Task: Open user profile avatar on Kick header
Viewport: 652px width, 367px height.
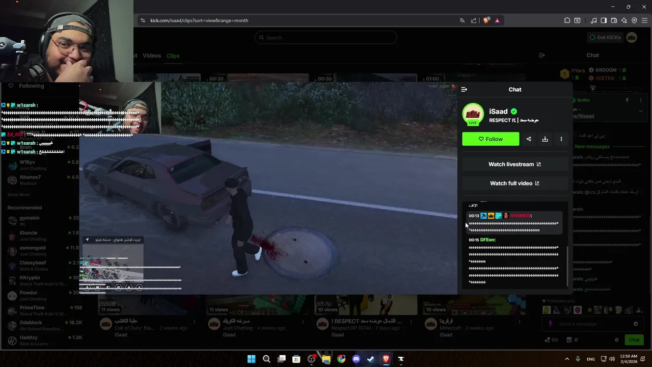Action: pos(632,37)
